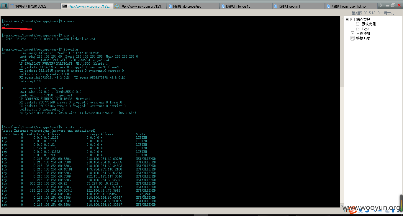Click the 站点类别 category icon
This screenshot has height=216, width=403.
tap(352, 19)
